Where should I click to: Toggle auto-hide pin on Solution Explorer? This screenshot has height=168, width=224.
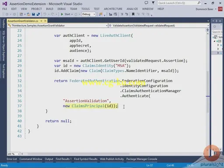217,21
